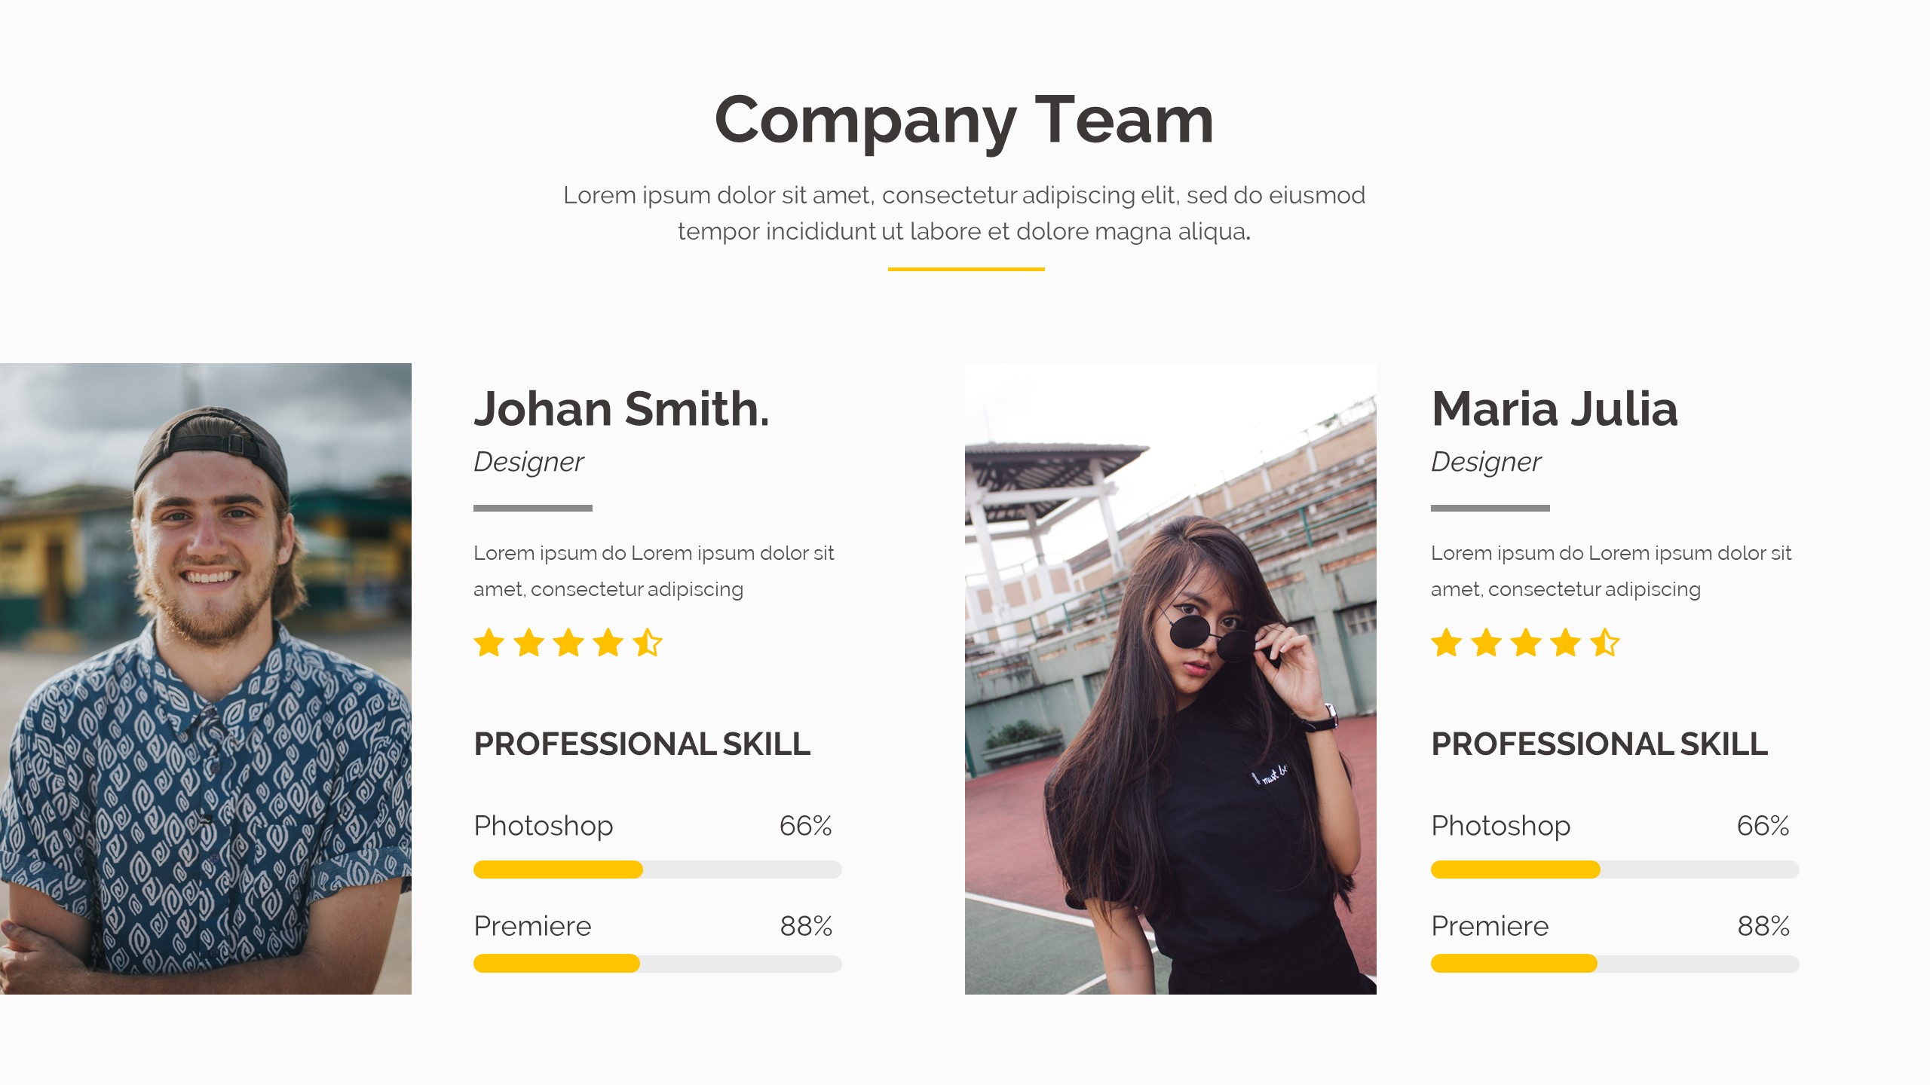Image resolution: width=1930 pixels, height=1085 pixels.
Task: Click the first star under Maria Julia
Action: (1447, 643)
